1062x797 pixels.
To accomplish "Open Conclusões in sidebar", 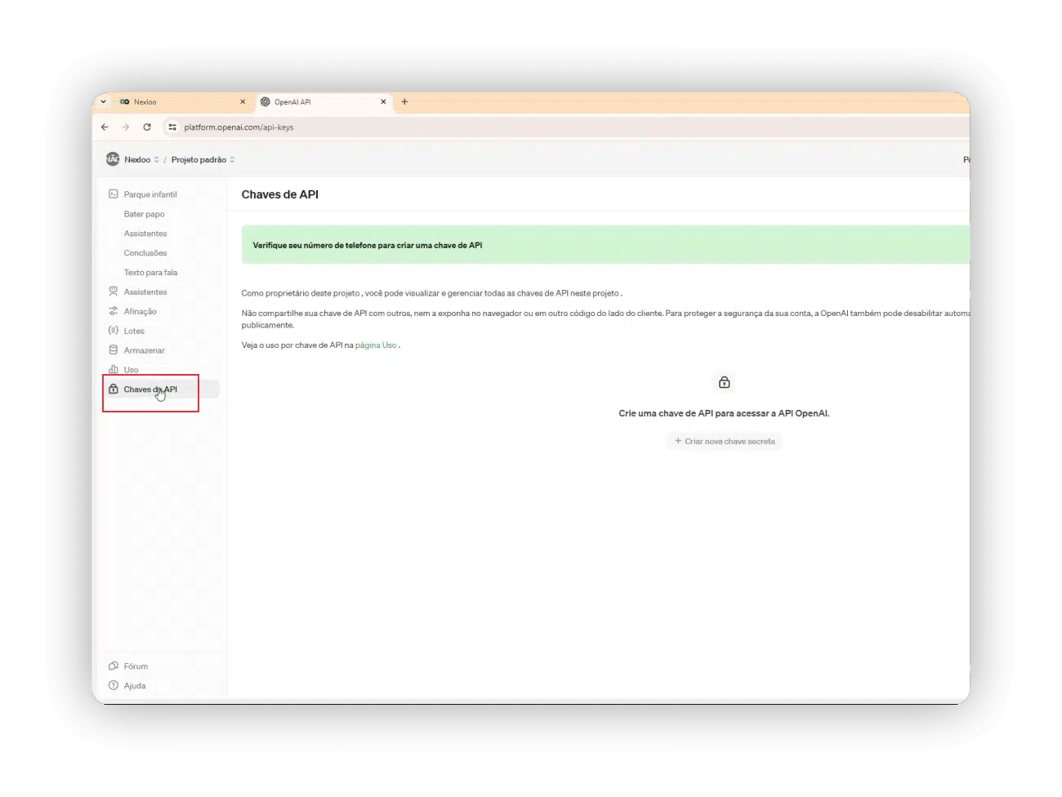I will click(145, 253).
